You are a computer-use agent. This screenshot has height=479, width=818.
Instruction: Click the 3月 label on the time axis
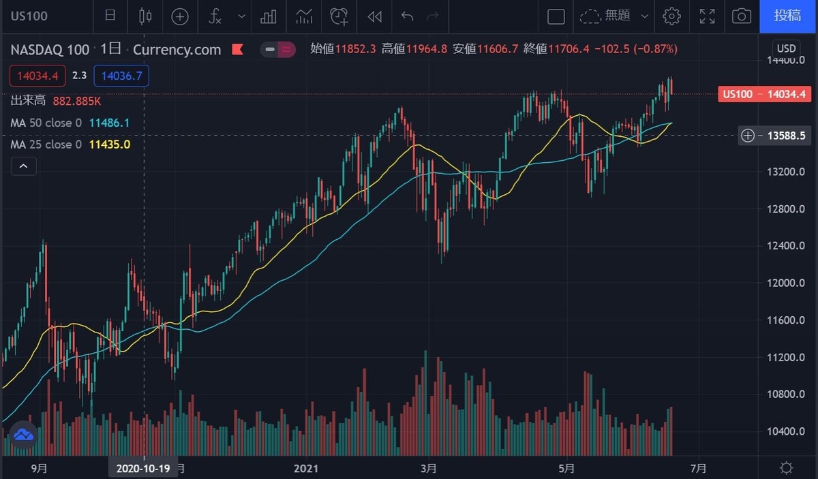[429, 468]
